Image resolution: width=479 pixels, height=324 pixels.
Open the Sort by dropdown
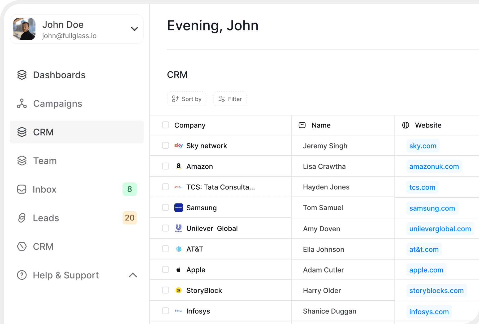(x=187, y=99)
